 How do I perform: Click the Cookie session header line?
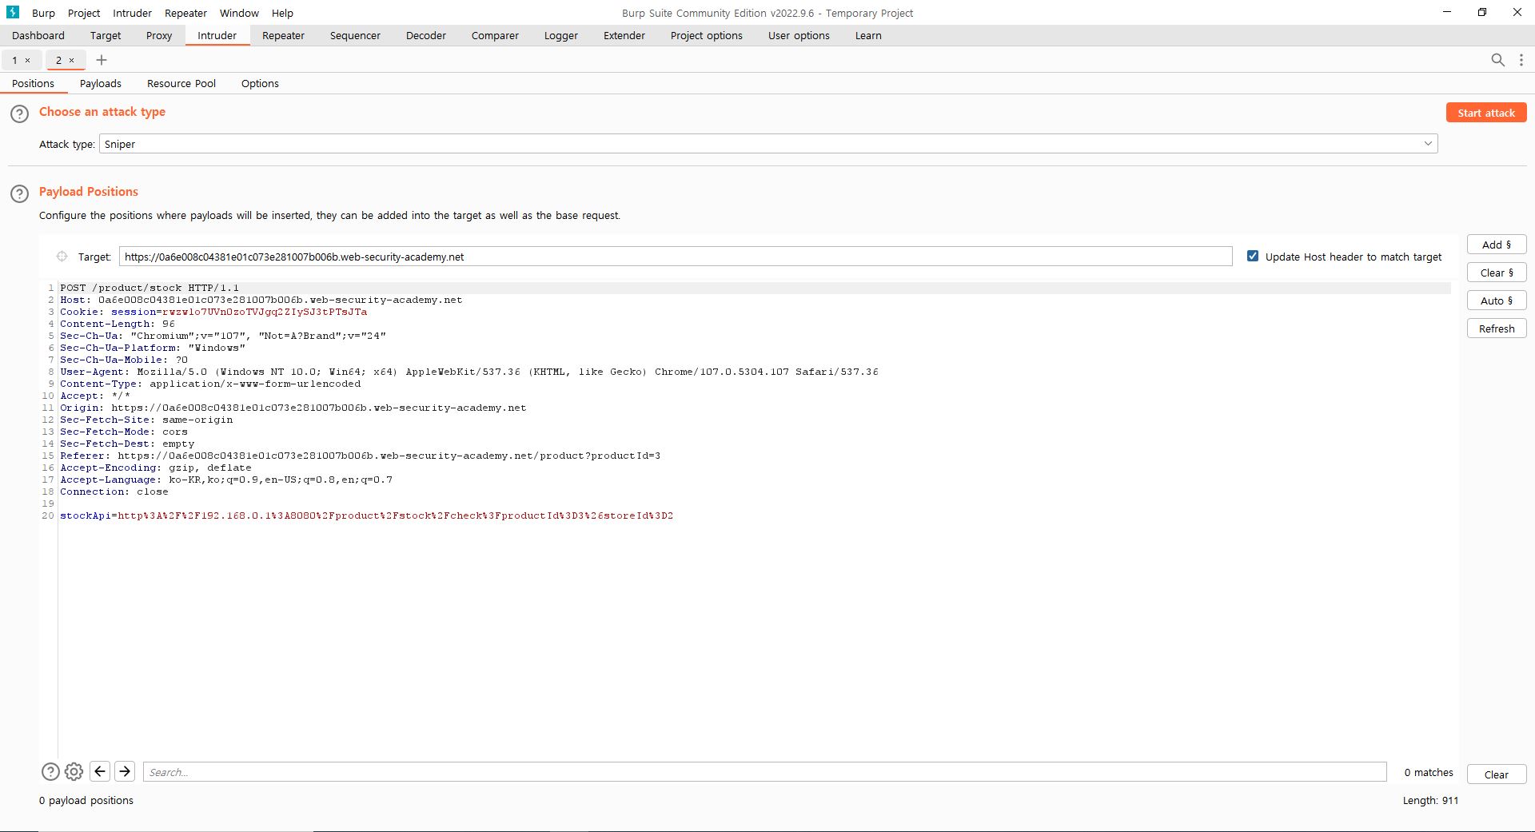[x=213, y=312]
